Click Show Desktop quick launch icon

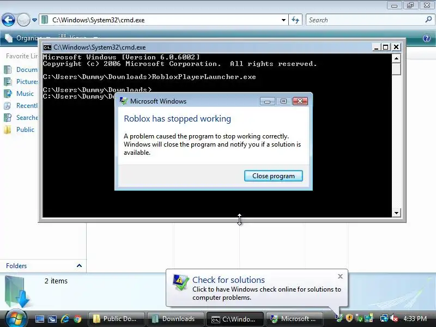pos(39,319)
